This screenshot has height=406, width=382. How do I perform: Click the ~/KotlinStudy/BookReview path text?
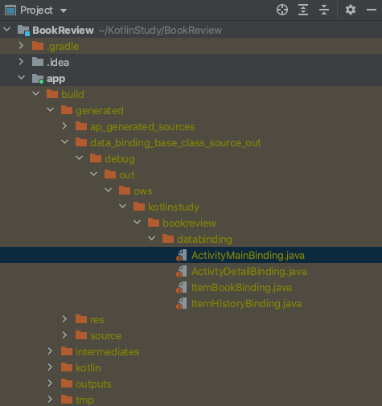pyautogui.click(x=160, y=31)
